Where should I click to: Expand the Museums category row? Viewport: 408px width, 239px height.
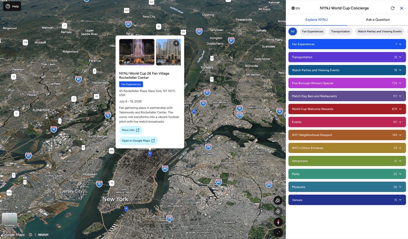click(x=347, y=187)
